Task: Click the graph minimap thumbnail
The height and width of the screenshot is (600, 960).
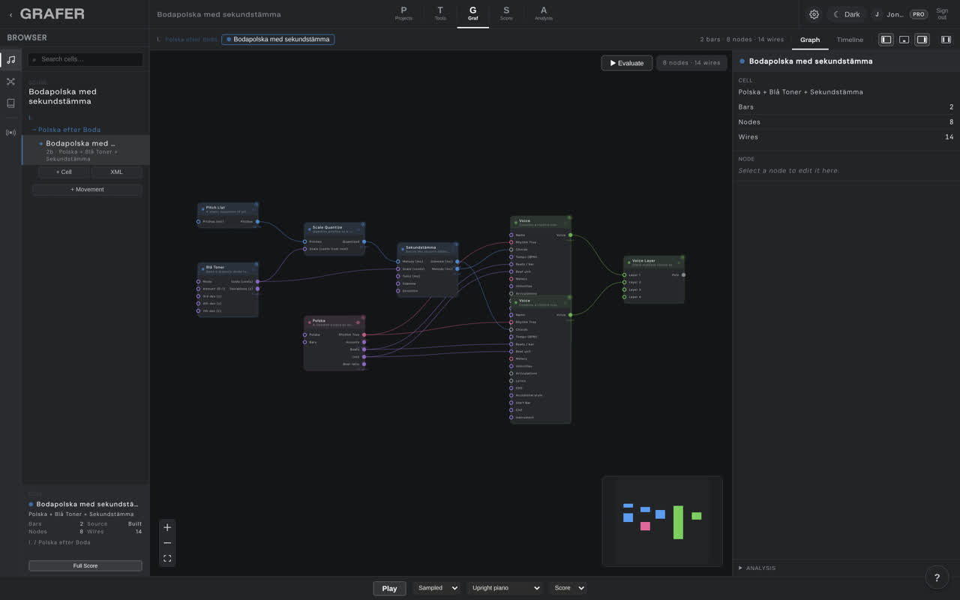Action: 662,521
